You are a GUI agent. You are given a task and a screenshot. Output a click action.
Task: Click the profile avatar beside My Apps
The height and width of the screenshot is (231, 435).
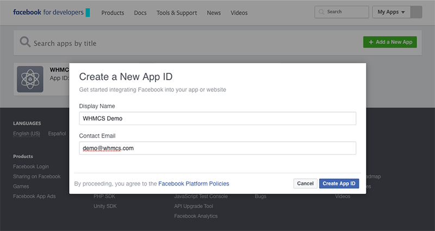point(416,12)
